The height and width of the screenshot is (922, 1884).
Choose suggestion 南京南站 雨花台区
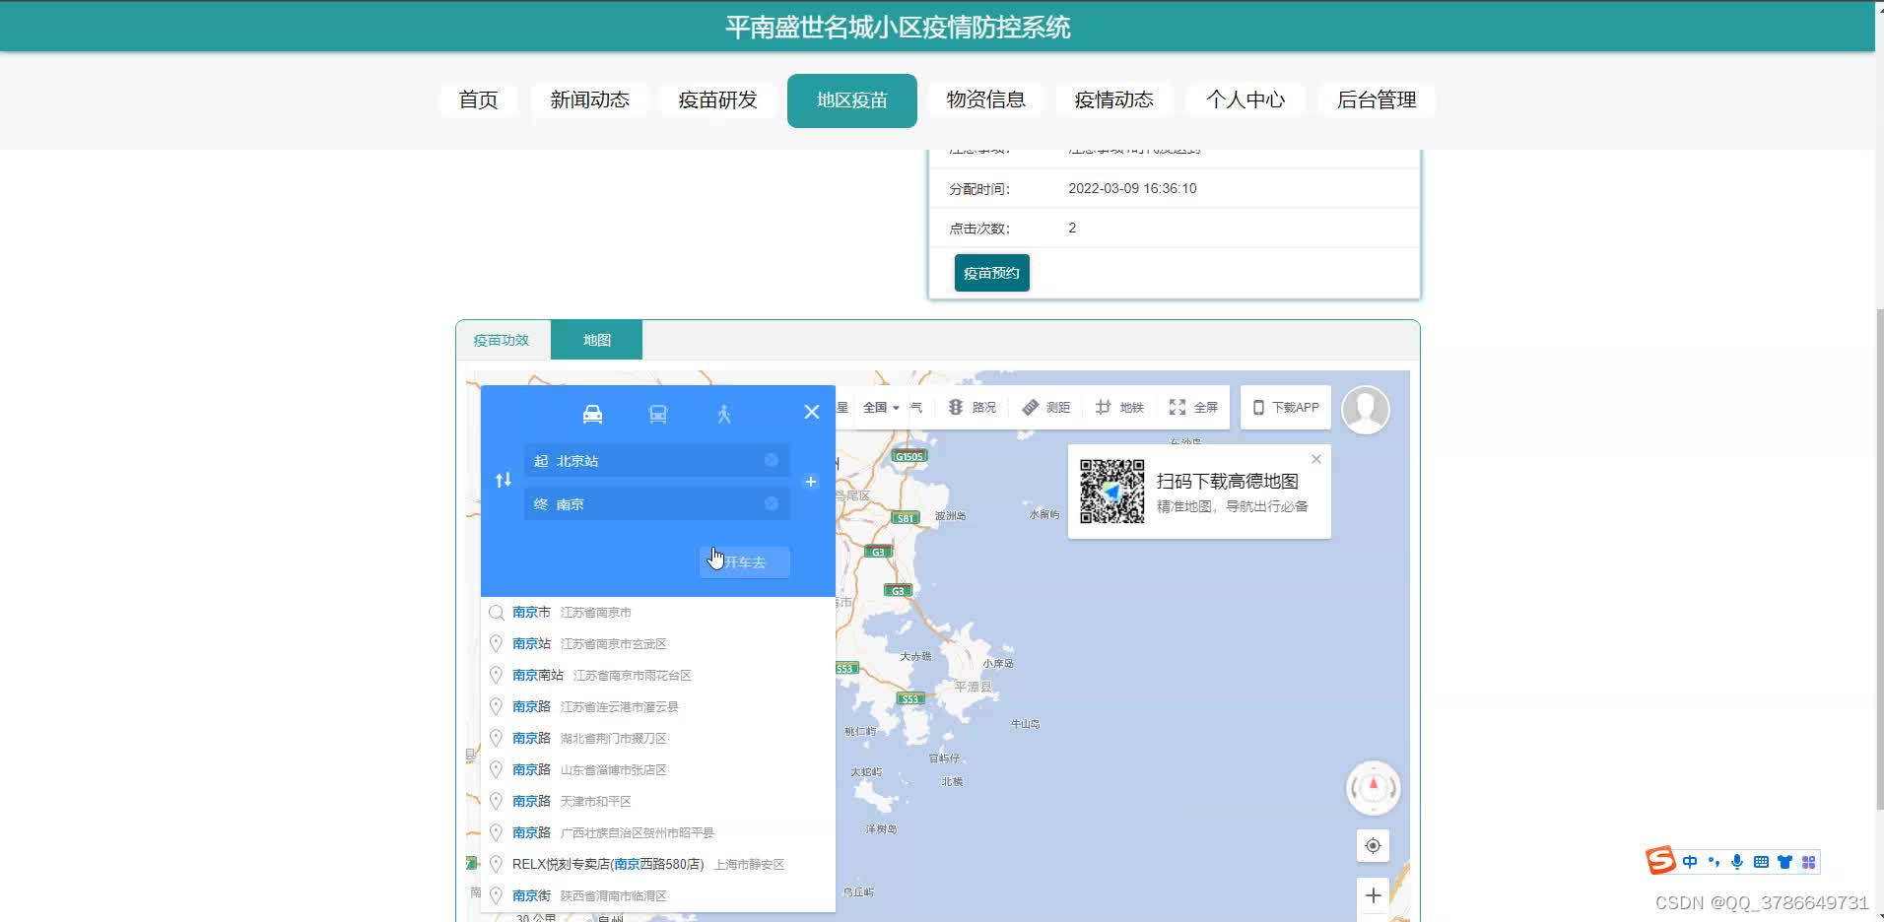click(x=658, y=675)
